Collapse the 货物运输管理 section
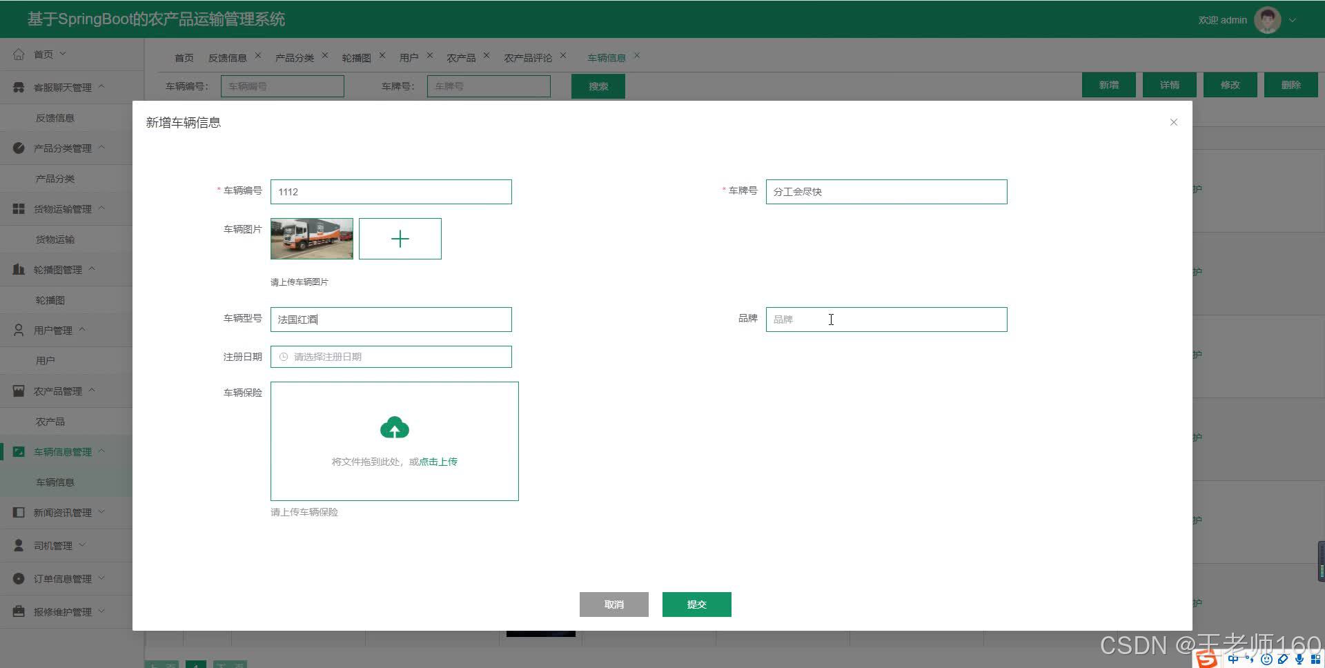 [101, 208]
